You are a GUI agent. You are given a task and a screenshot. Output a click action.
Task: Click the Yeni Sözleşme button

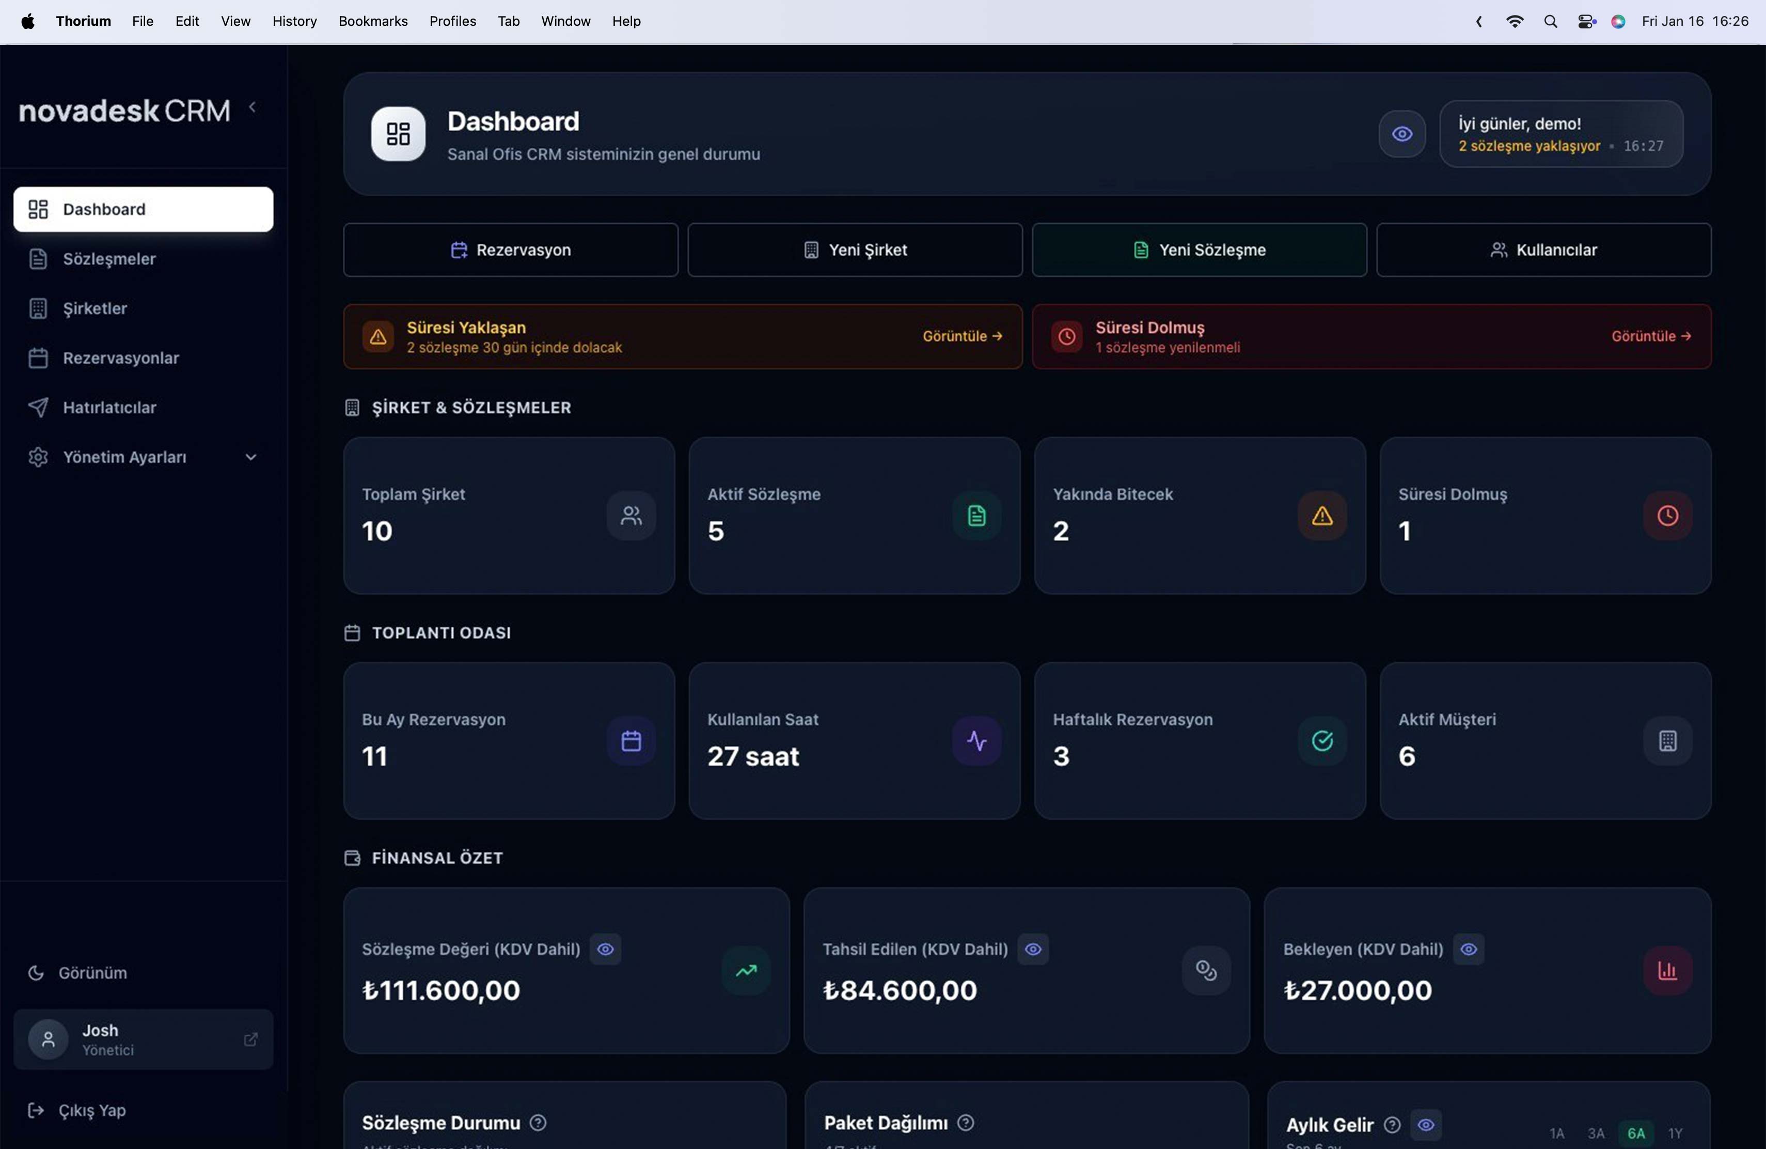1199,250
